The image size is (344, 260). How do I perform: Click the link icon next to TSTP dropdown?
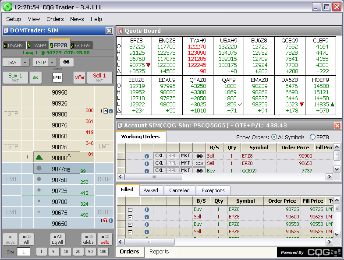tap(67, 62)
